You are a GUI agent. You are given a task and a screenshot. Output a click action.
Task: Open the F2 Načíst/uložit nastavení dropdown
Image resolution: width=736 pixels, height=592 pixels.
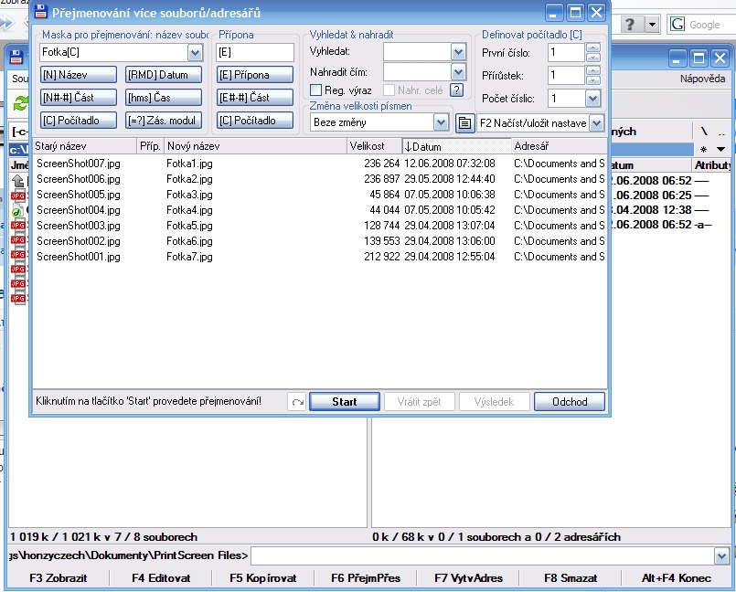click(596, 123)
